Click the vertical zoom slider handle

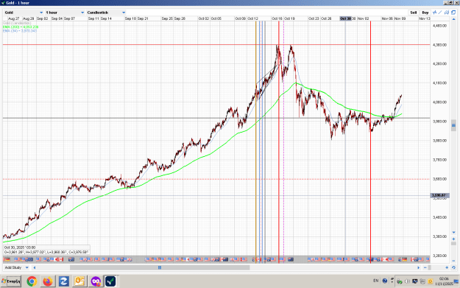tap(453, 243)
